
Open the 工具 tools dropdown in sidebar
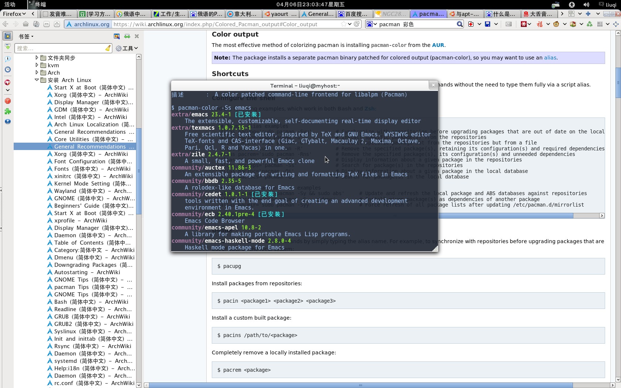tap(127, 48)
